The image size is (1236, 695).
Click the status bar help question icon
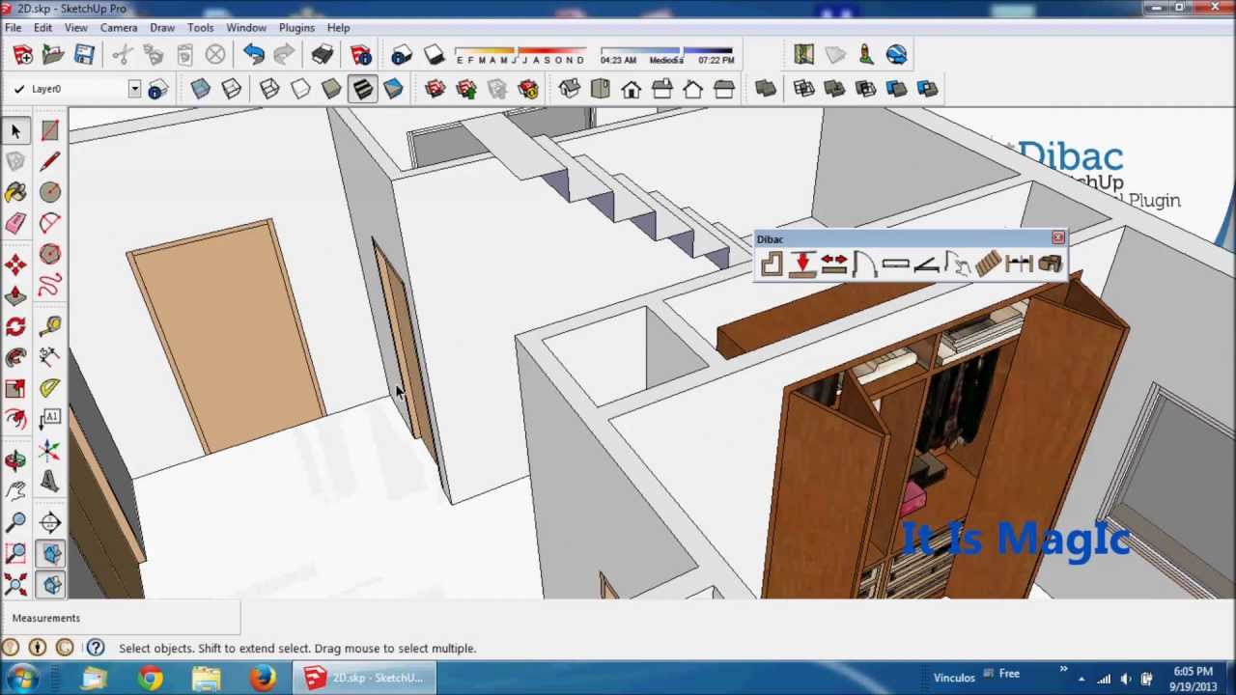[96, 648]
